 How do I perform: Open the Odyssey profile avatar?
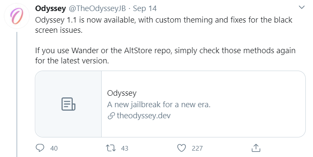coord(17,16)
